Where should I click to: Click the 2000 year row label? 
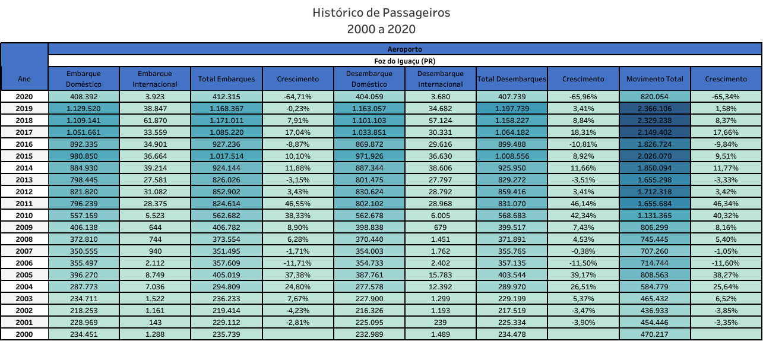[x=24, y=334]
